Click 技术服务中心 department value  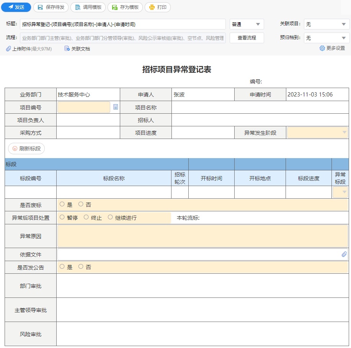click(x=74, y=95)
